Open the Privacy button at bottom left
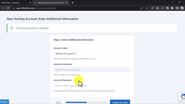Image resolution: width=185 pixels, height=104 pixels. pyautogui.click(x=5, y=102)
